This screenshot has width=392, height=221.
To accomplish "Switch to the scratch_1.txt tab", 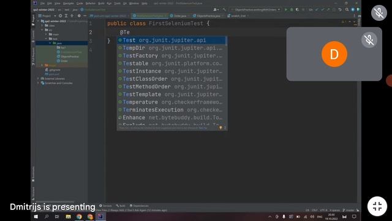I will [x=238, y=16].
